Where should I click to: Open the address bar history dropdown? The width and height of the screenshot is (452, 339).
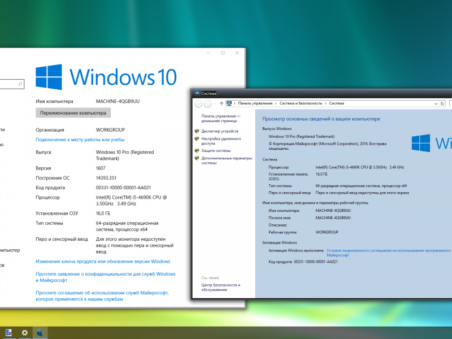pos(436,103)
